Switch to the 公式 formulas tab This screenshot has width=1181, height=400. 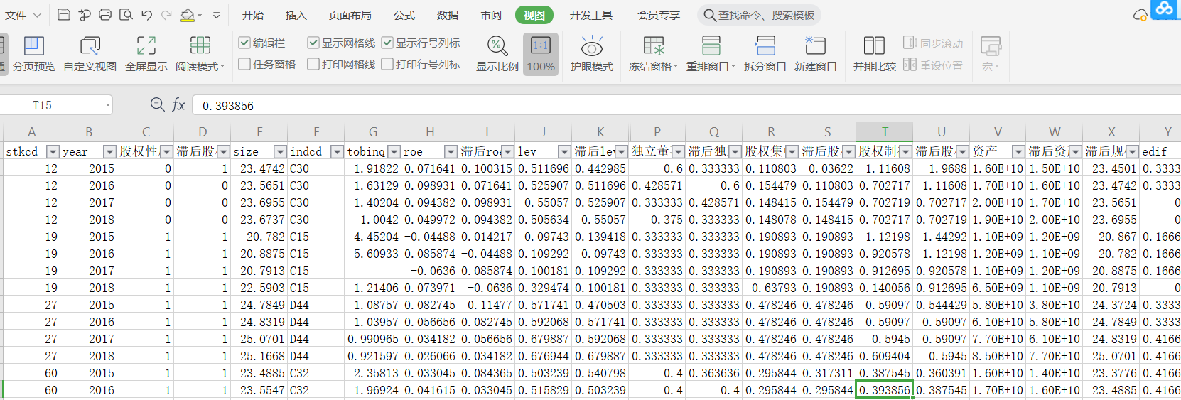tap(404, 15)
